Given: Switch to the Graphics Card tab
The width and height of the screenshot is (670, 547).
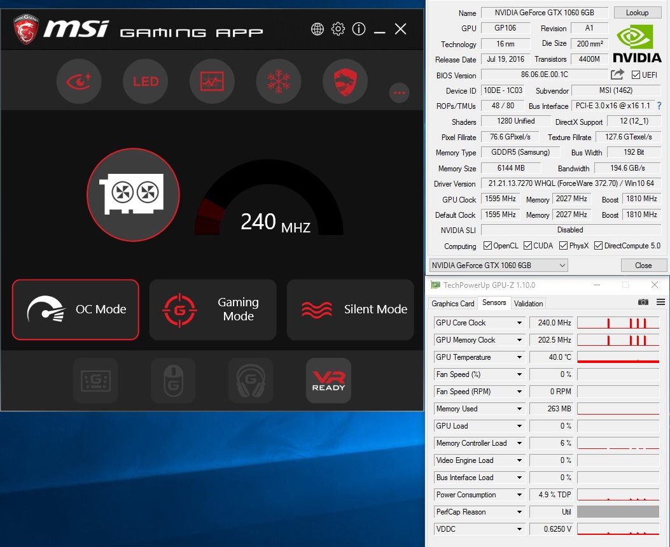Looking at the screenshot, I should 453,303.
